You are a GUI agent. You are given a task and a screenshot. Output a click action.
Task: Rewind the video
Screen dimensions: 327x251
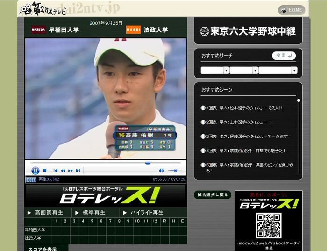coord(63,171)
